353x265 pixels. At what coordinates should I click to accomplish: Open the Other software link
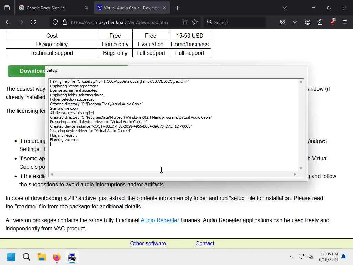coord(148,243)
